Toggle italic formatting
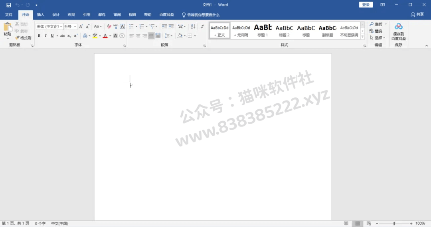The width and height of the screenshot is (431, 227). tap(45, 36)
